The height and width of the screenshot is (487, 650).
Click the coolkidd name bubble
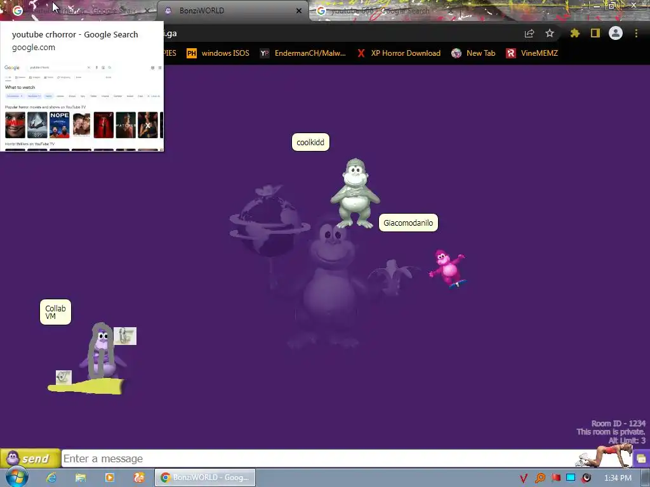pyautogui.click(x=310, y=142)
